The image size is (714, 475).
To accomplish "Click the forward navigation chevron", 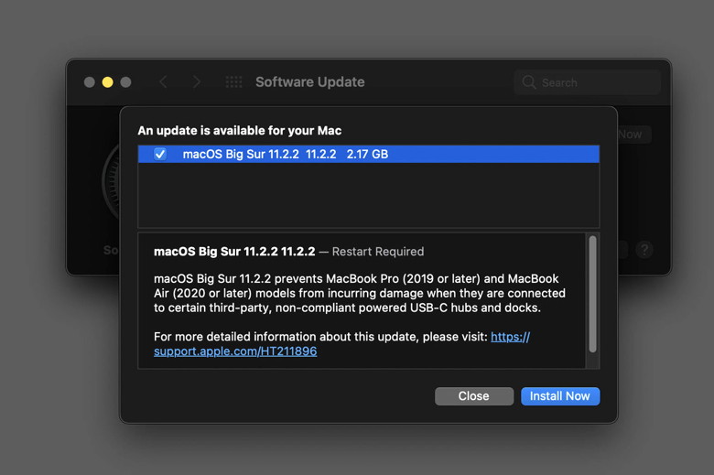I will click(196, 82).
